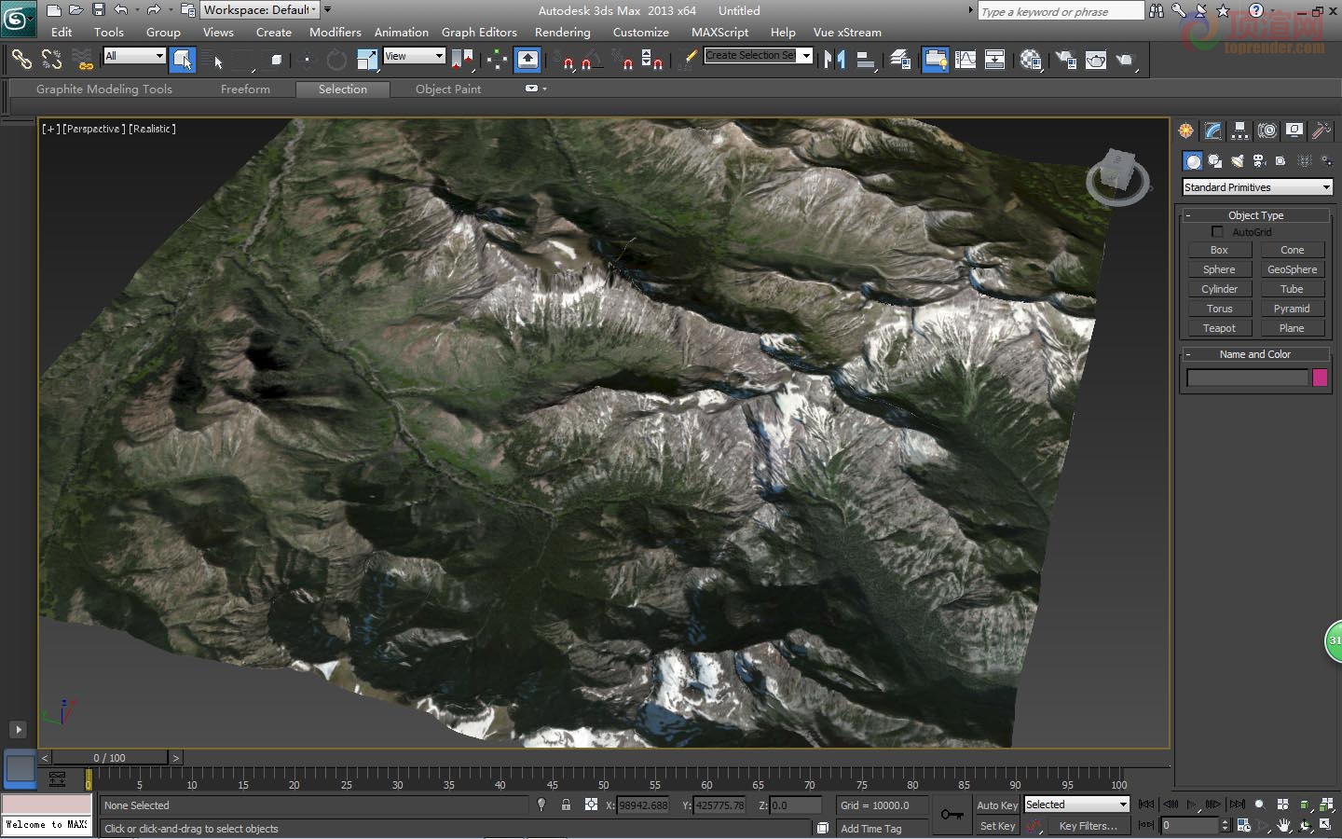Click the Plane primitive button
1342x839 pixels.
(1292, 328)
